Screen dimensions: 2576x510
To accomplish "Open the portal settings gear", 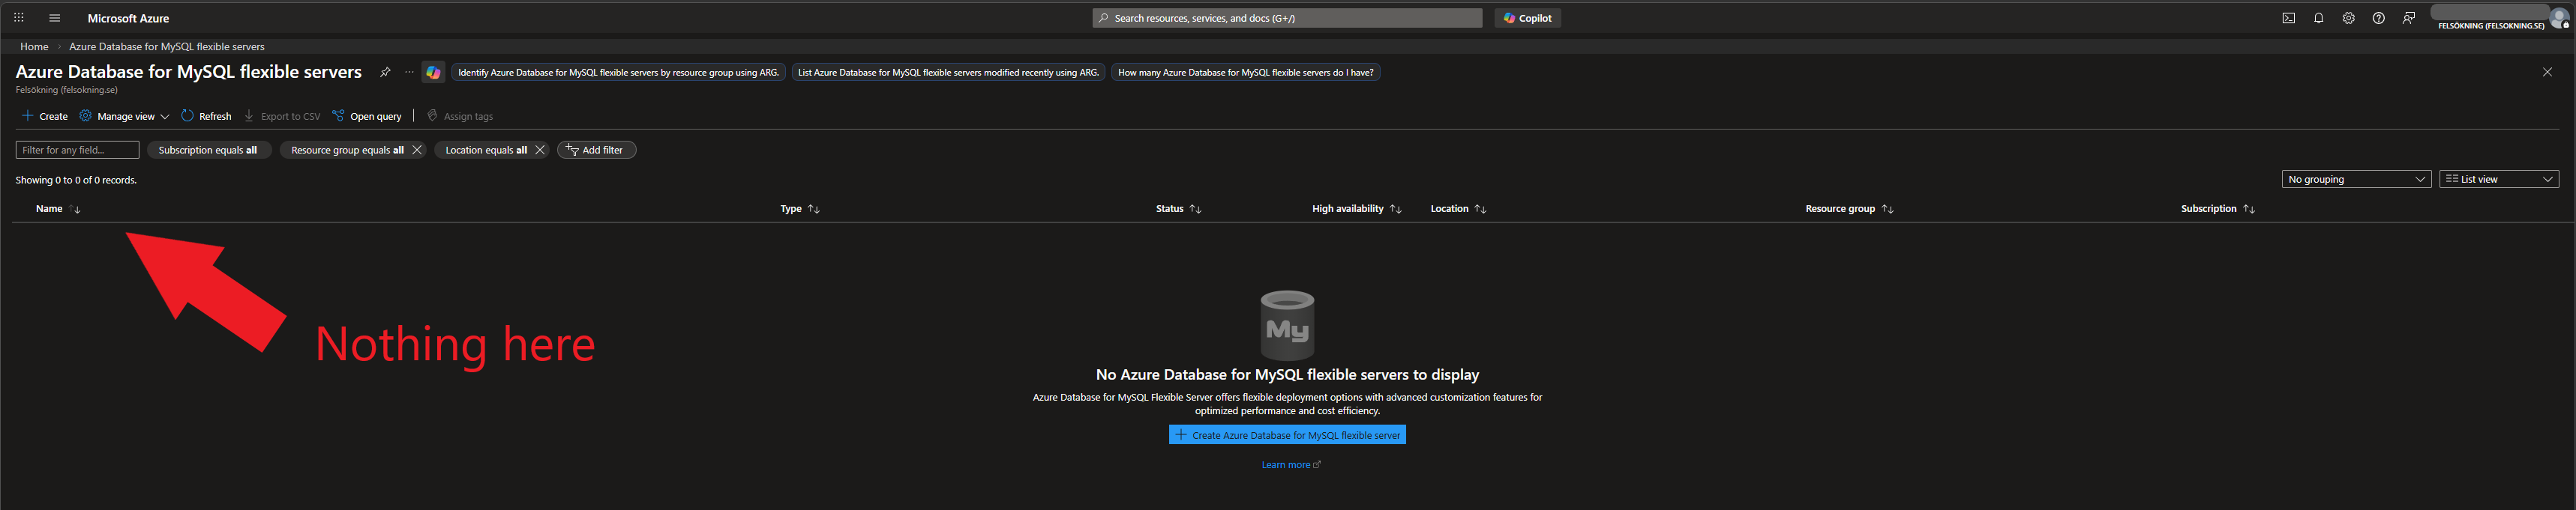I will pos(2348,18).
